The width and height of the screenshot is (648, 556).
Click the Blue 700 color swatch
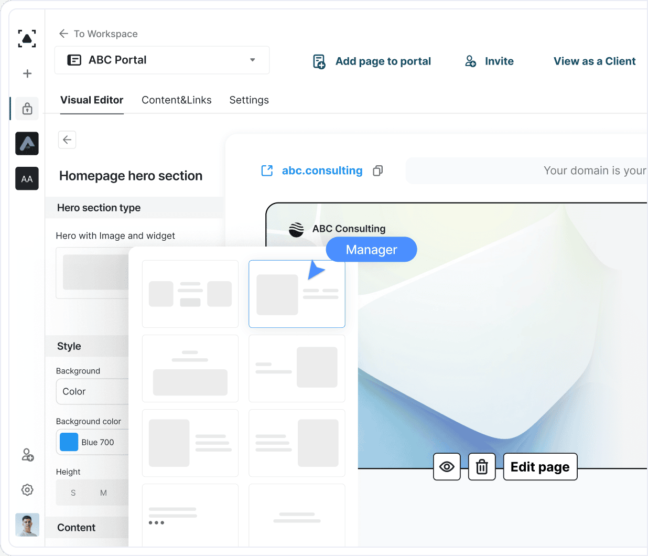[69, 442]
